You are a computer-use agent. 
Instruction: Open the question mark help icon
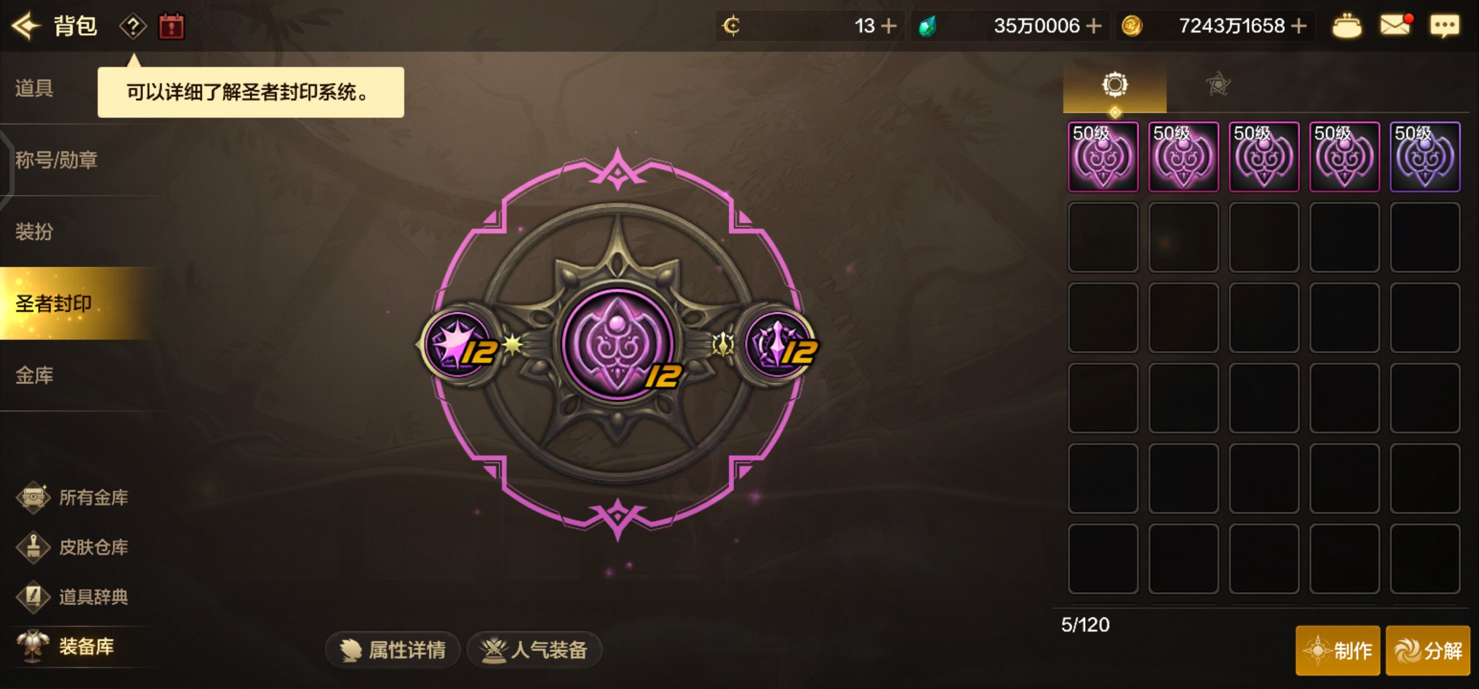(133, 26)
